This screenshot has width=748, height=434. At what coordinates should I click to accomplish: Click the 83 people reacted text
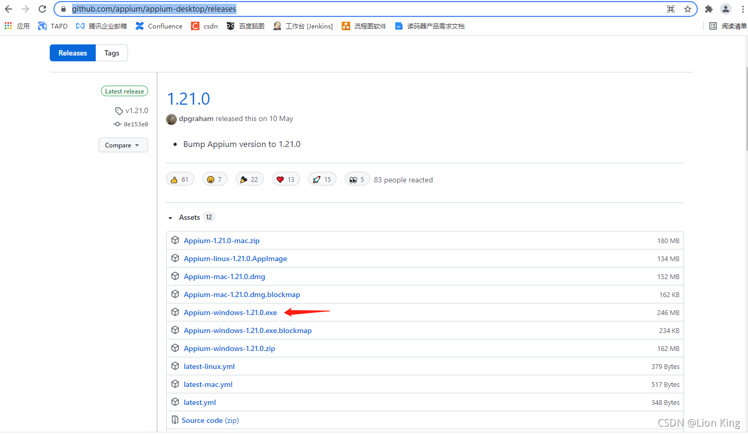(x=403, y=180)
